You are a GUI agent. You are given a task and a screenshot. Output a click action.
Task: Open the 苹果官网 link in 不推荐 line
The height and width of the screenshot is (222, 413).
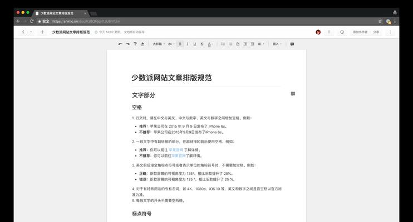tap(179, 156)
